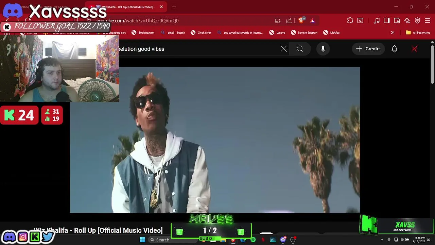The width and height of the screenshot is (435, 245).
Task: Open Discord from the taskbar
Action: (x=283, y=240)
